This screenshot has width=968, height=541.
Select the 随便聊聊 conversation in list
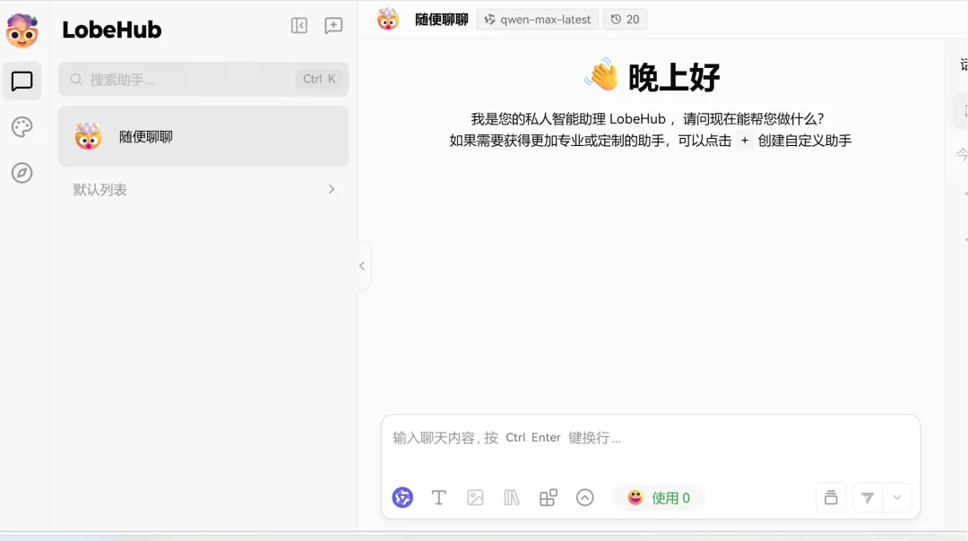click(203, 136)
